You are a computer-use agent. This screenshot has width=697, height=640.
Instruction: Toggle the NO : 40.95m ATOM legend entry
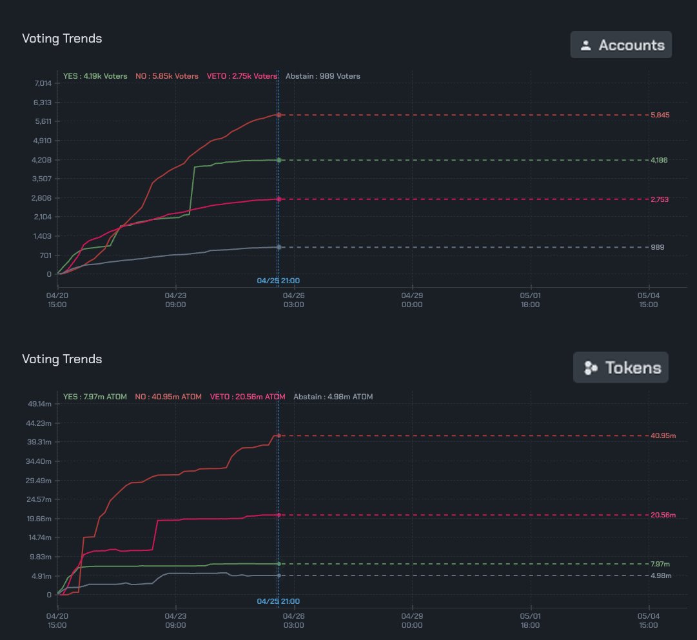coord(168,397)
